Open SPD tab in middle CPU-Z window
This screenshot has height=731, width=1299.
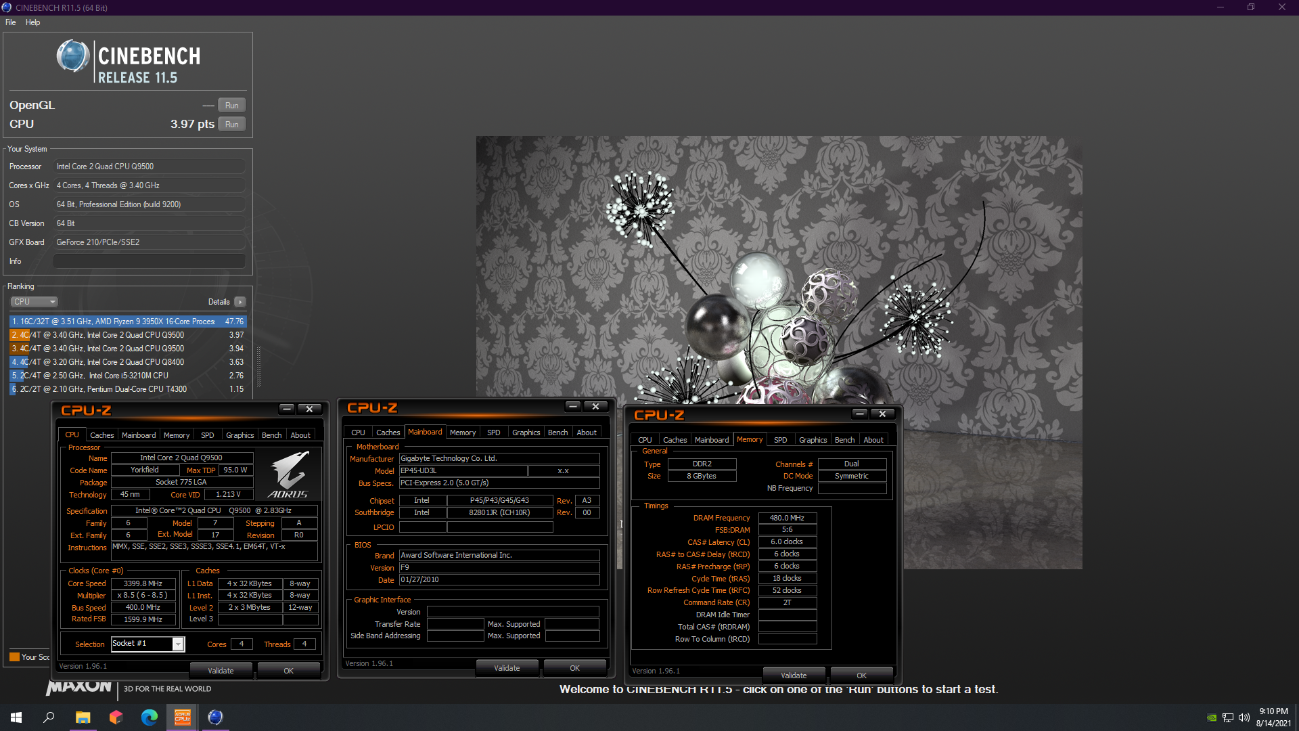[x=494, y=433]
